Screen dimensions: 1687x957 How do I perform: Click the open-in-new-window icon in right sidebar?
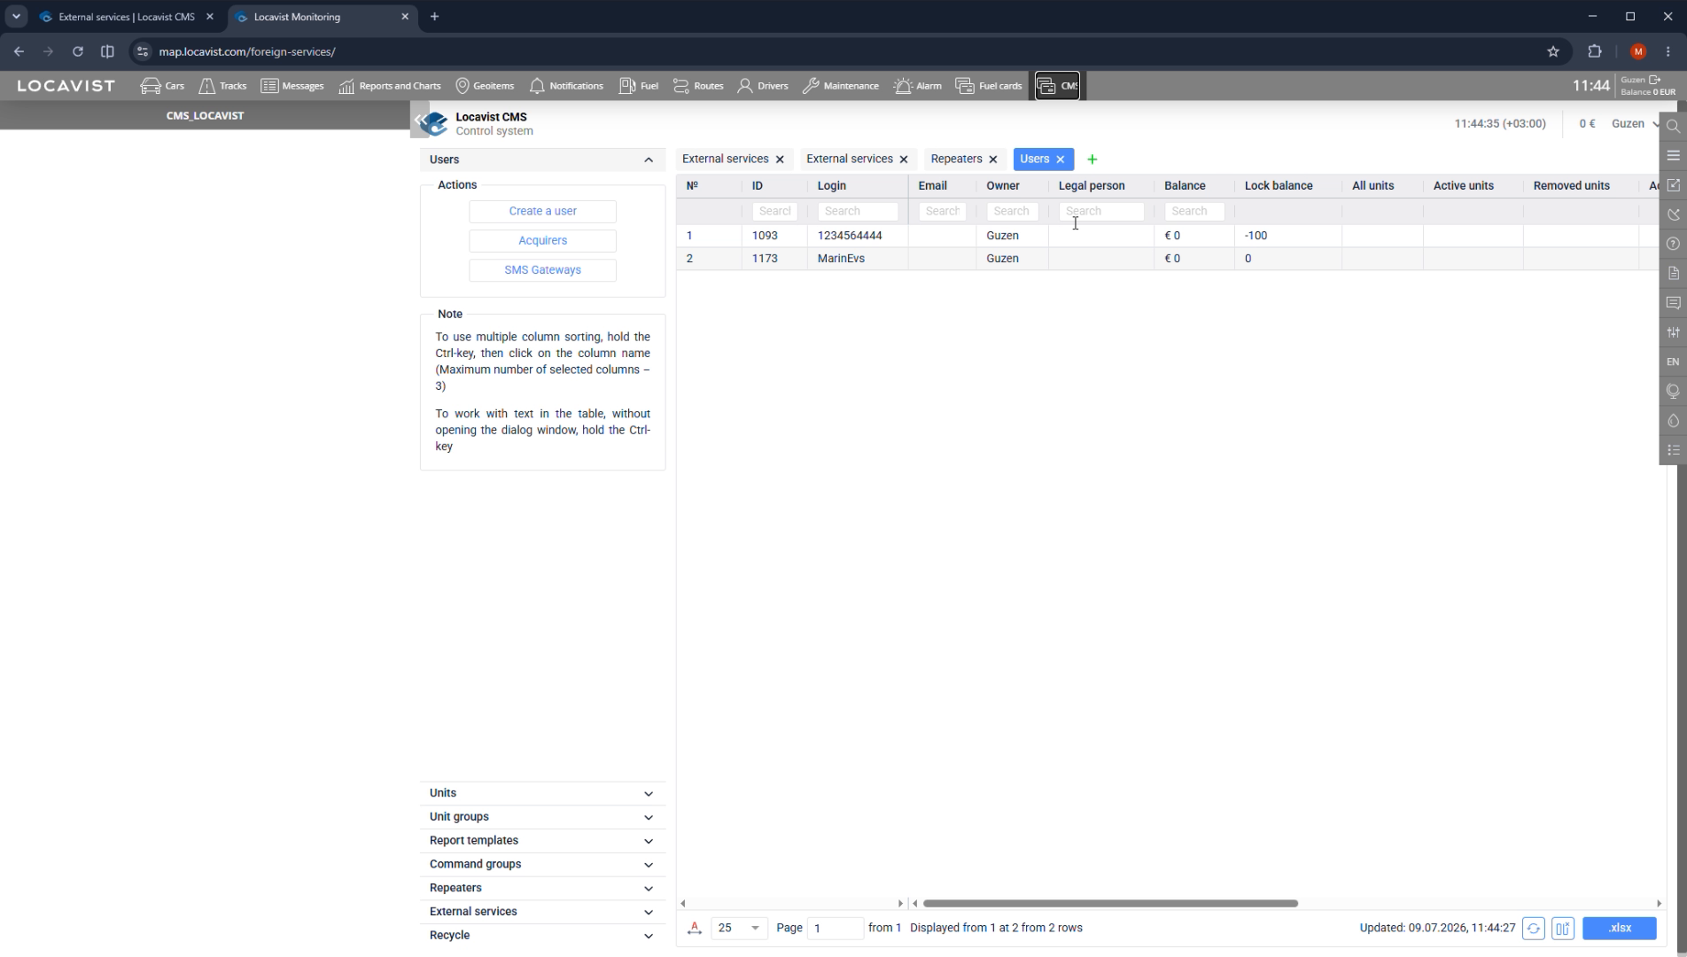coord(1673,184)
